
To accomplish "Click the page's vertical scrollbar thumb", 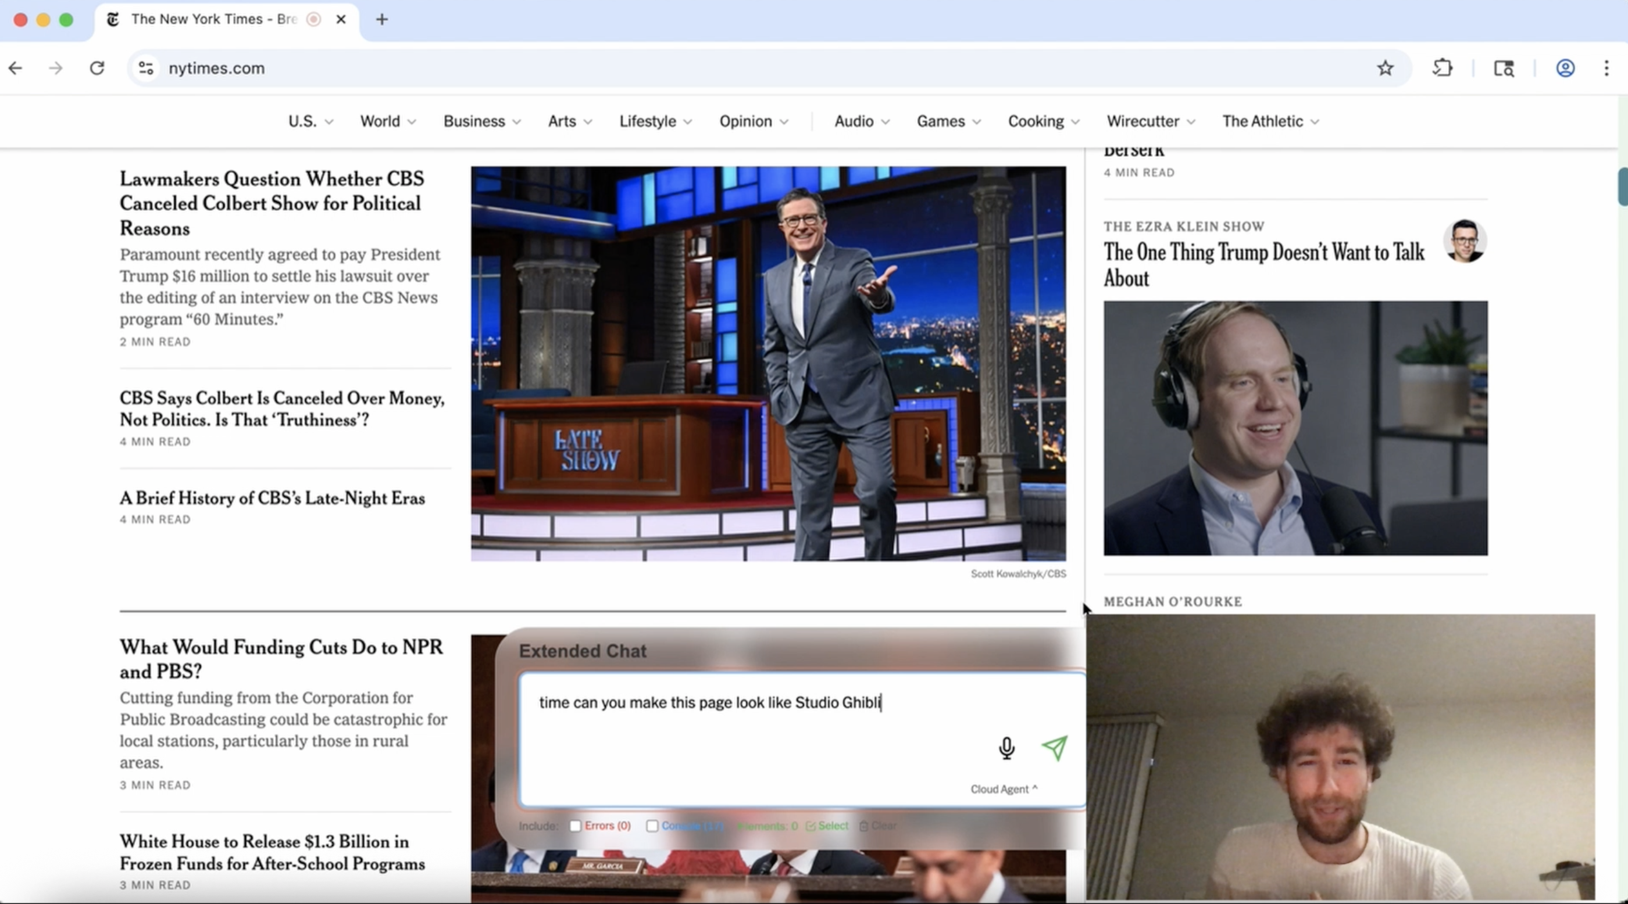I will 1622,187.
